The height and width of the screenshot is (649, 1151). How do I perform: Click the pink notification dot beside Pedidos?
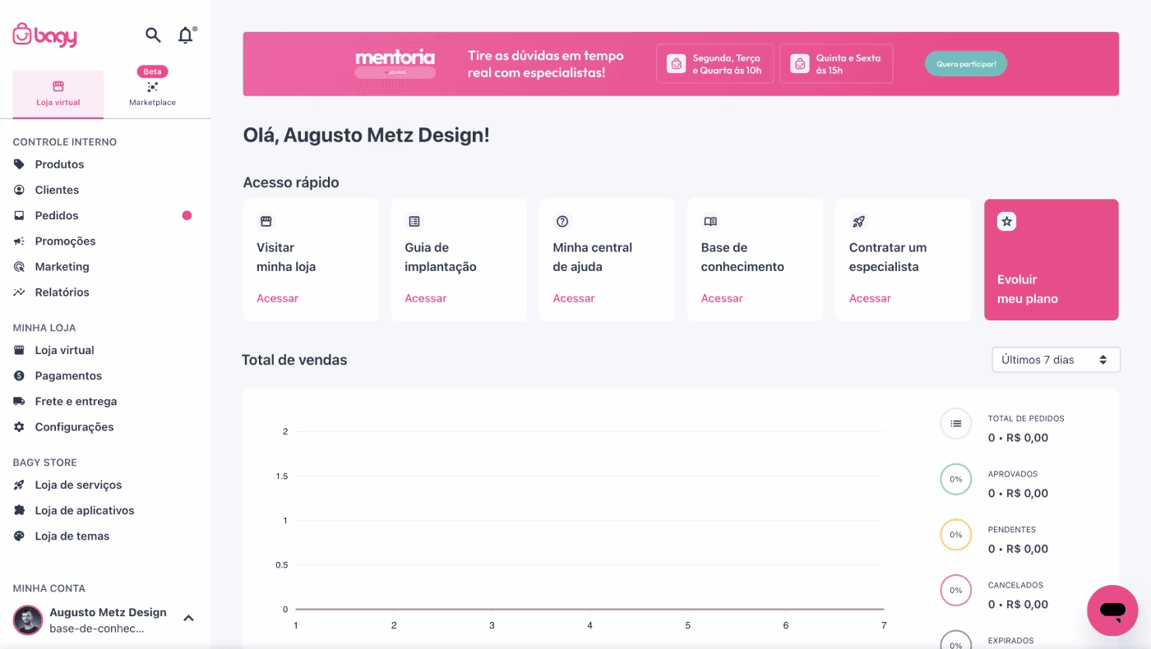187,215
